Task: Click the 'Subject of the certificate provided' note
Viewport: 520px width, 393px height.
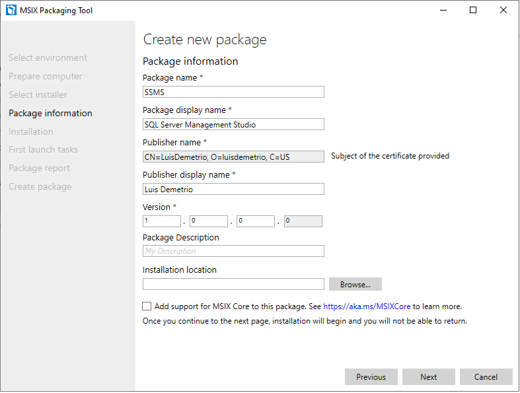Action: [x=390, y=156]
